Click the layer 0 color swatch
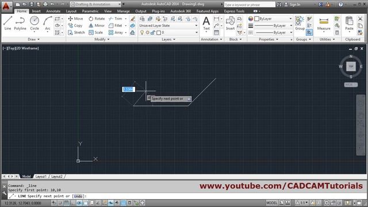 [159, 33]
